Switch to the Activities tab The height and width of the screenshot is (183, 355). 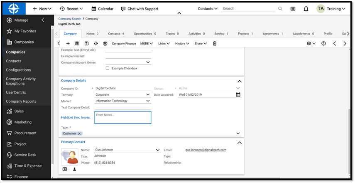click(196, 34)
